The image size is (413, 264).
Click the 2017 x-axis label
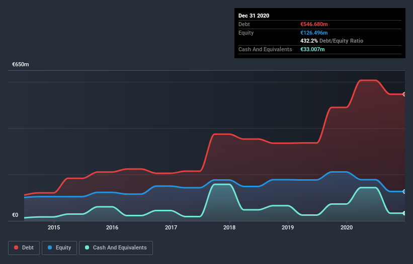tap(171, 227)
